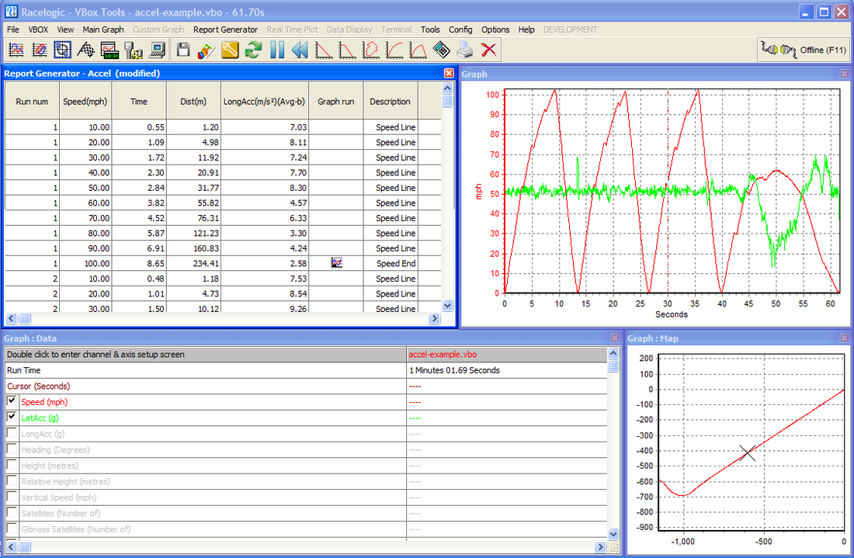Enable the LongAcc (g) channel checkbox
854x558 pixels.
(x=12, y=433)
